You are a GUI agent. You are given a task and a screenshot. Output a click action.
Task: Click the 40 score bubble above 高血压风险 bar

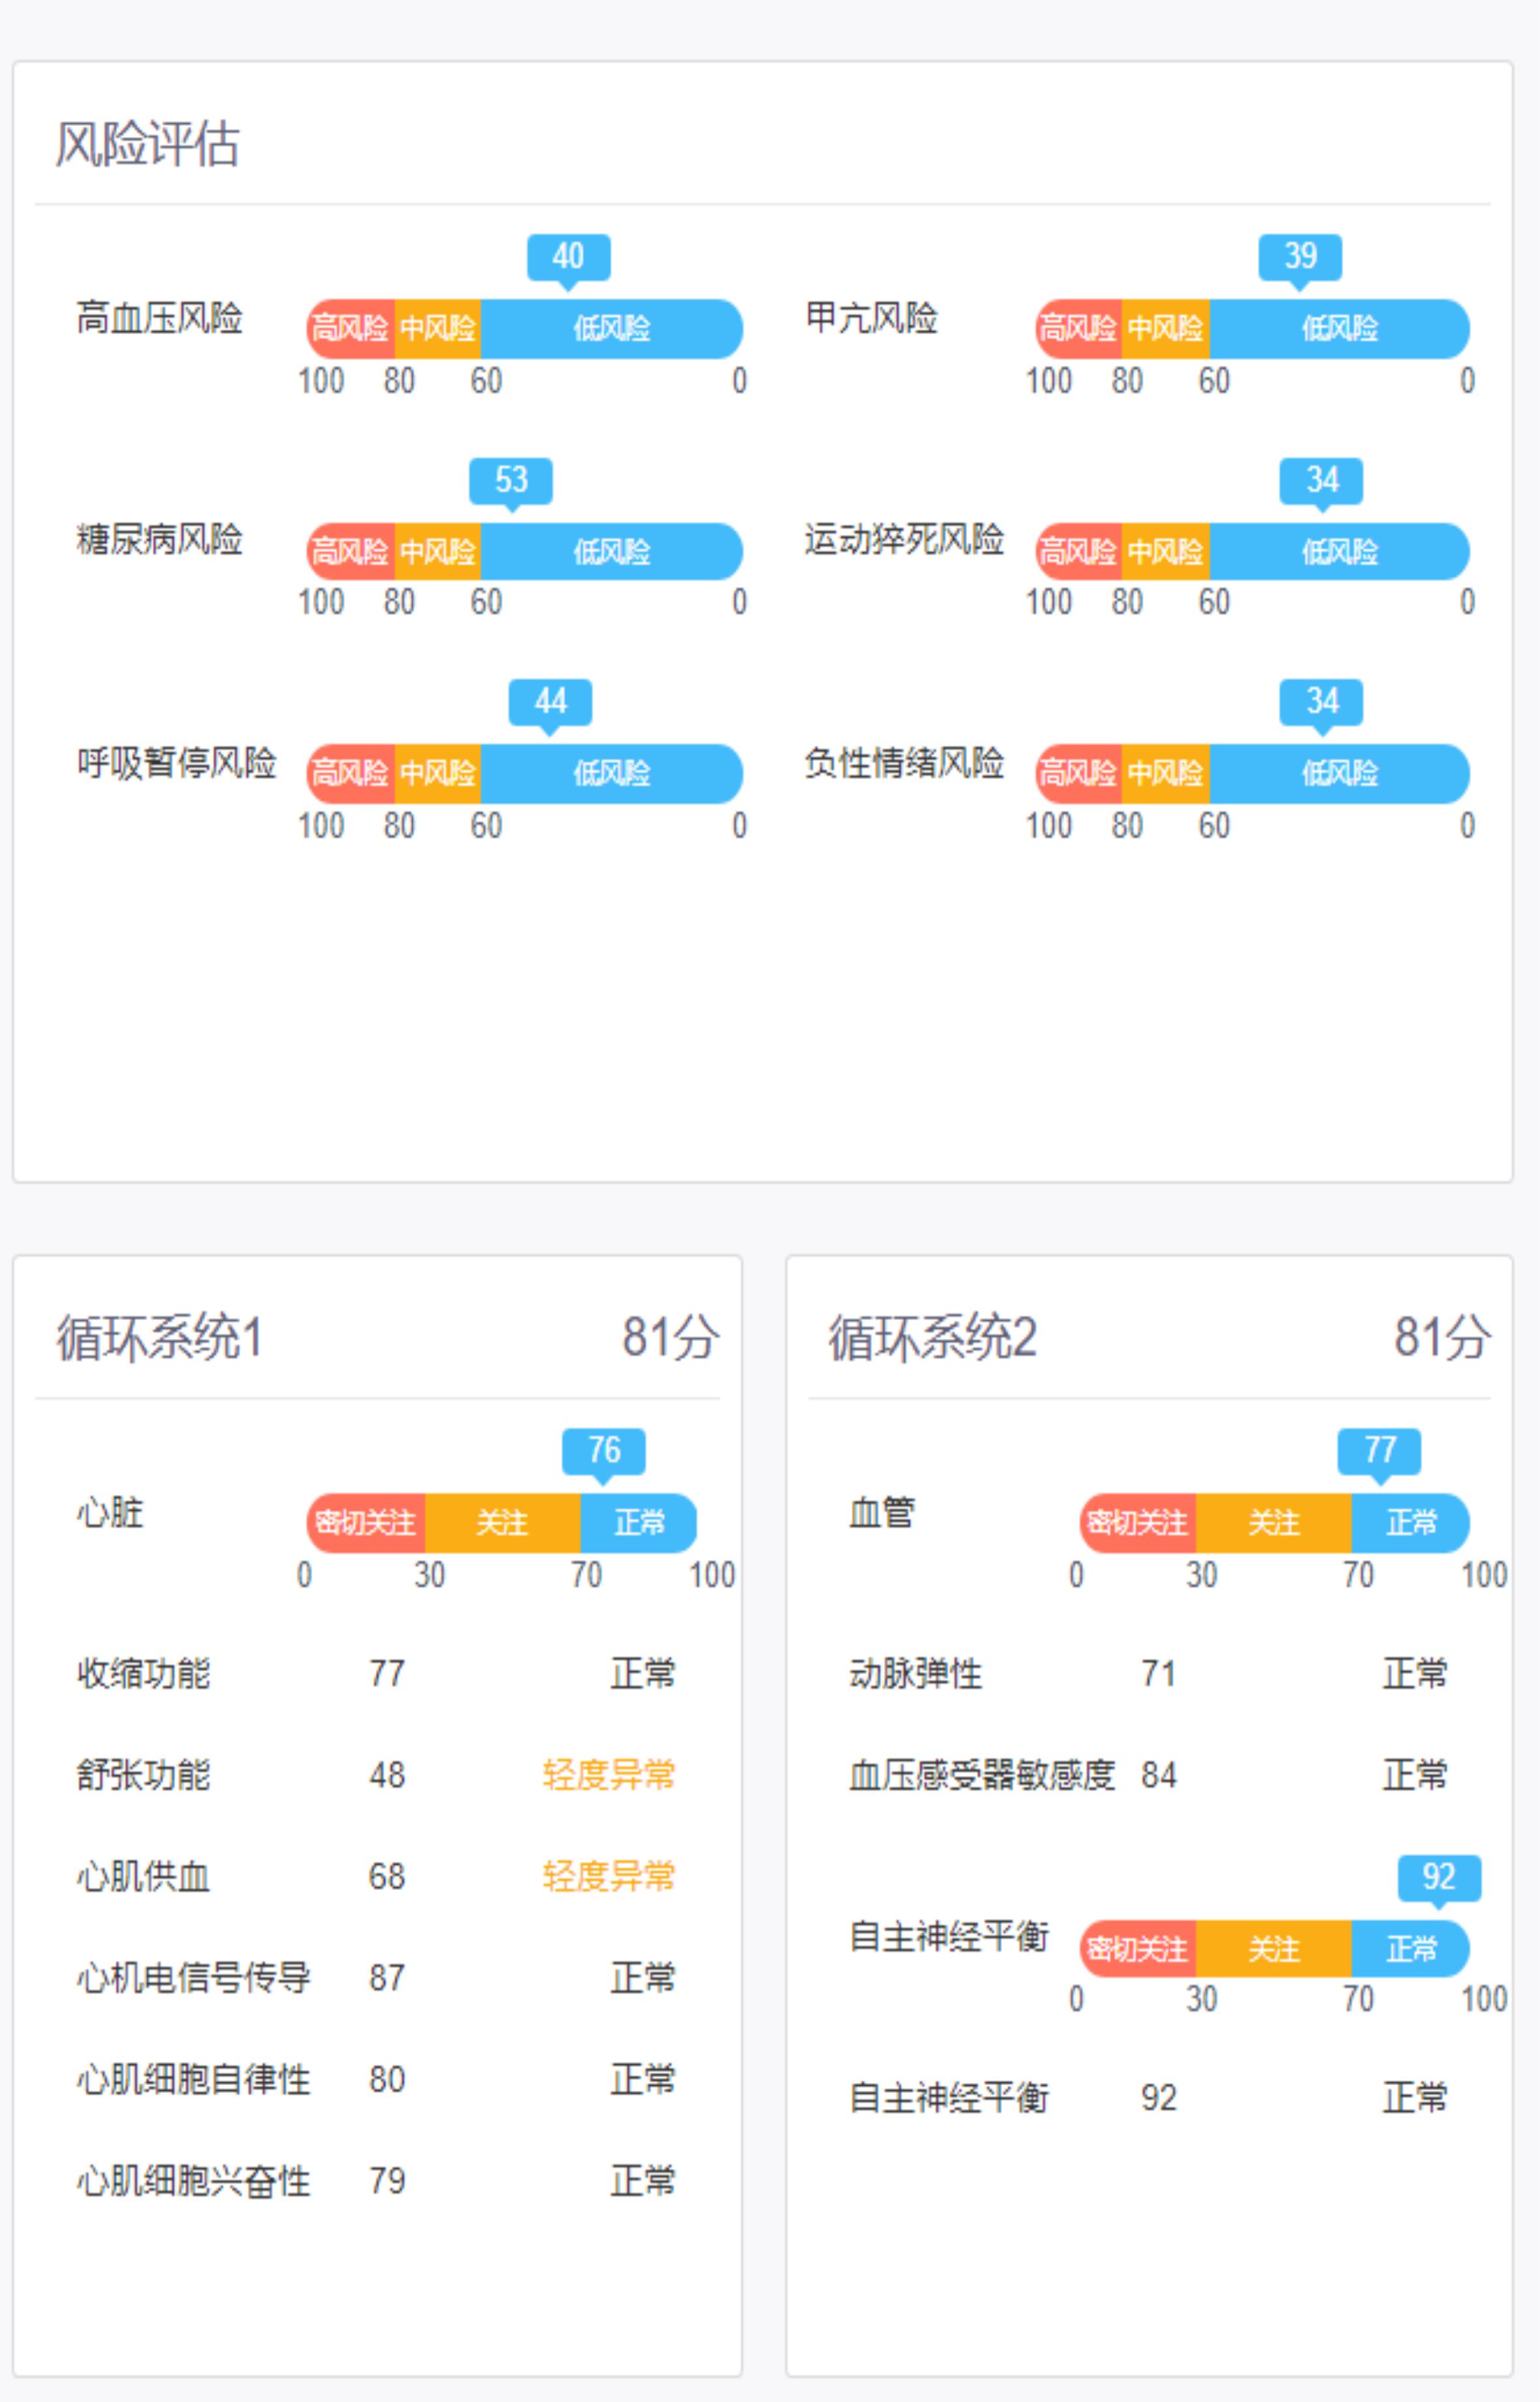coord(568,257)
